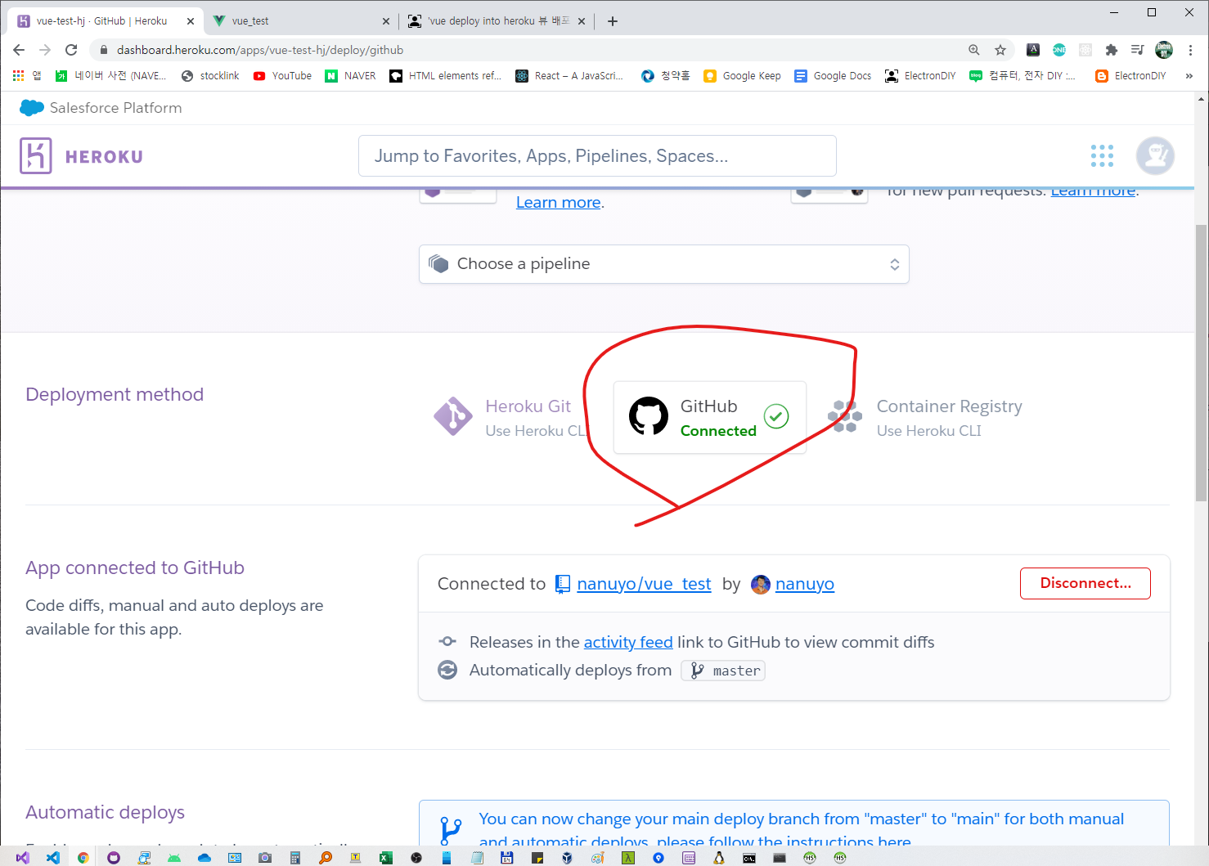The height and width of the screenshot is (866, 1209).
Task: Click the Heroku logo
Action: pos(82,156)
